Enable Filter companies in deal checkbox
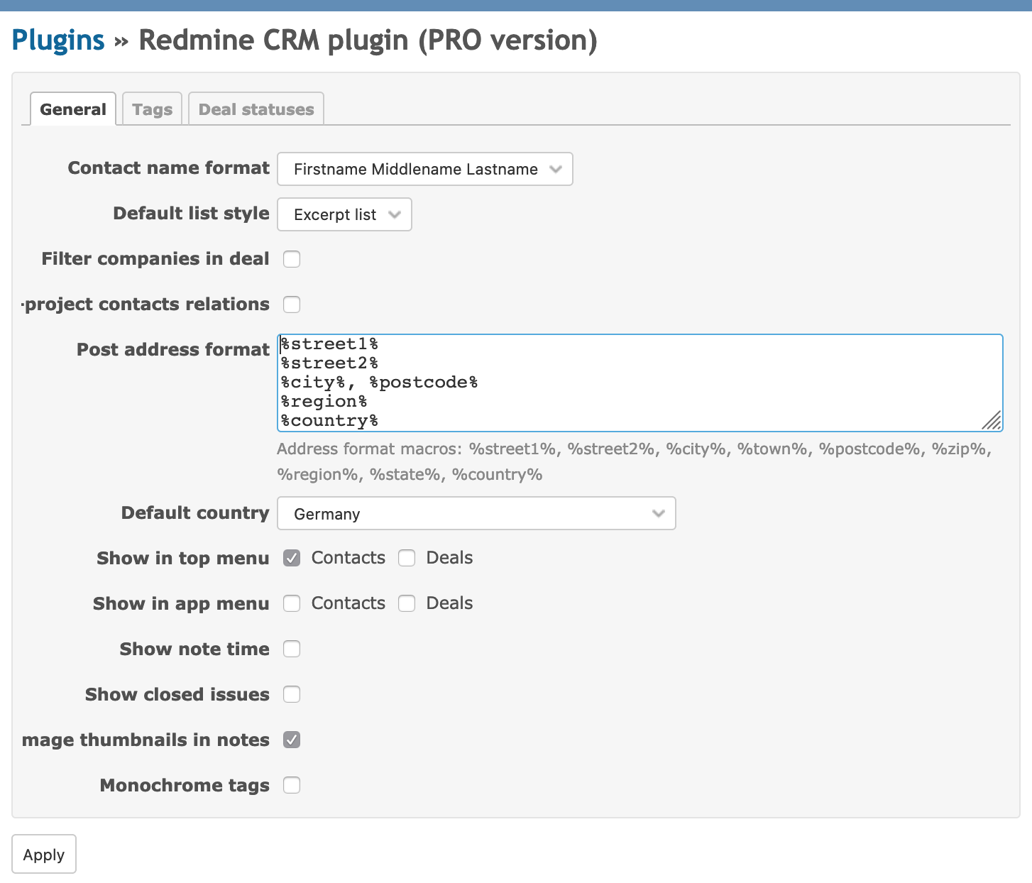Image resolution: width=1032 pixels, height=883 pixels. point(292,259)
